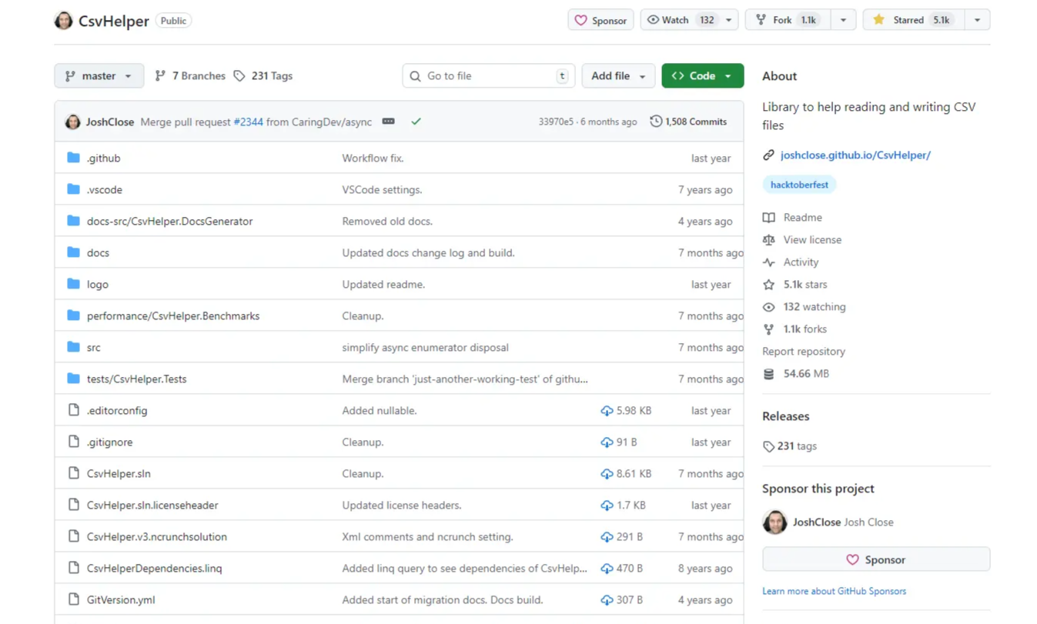Select Activity in the About sidebar
Viewport: 1037px width, 624px height.
click(801, 262)
